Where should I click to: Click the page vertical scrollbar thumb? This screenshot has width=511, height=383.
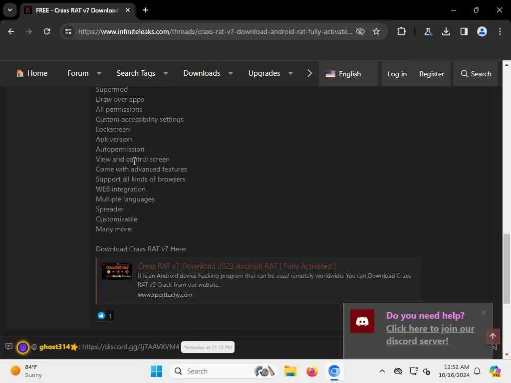(x=506, y=269)
